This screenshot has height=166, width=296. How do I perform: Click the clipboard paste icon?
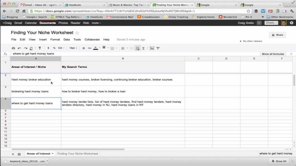click(x=31, y=48)
